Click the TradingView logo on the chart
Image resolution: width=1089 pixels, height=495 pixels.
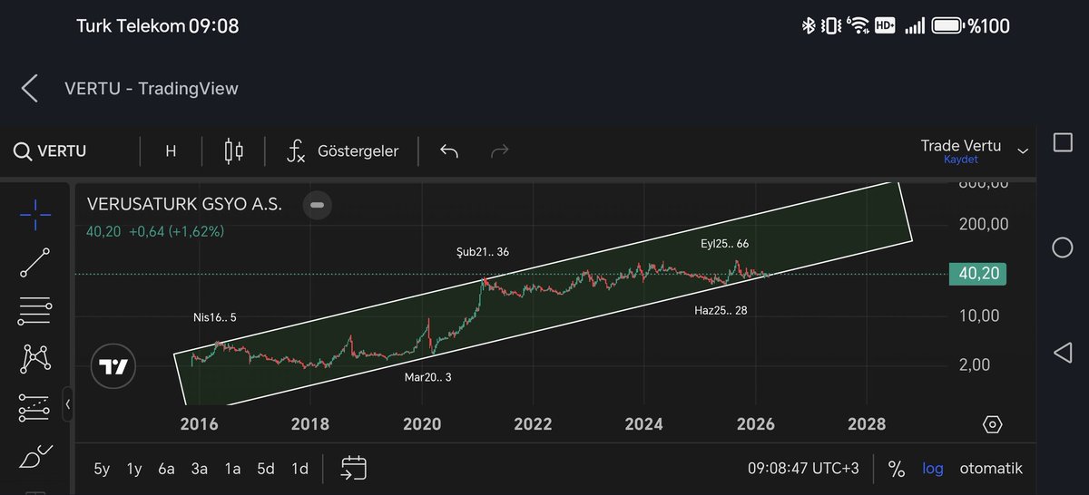tap(113, 367)
